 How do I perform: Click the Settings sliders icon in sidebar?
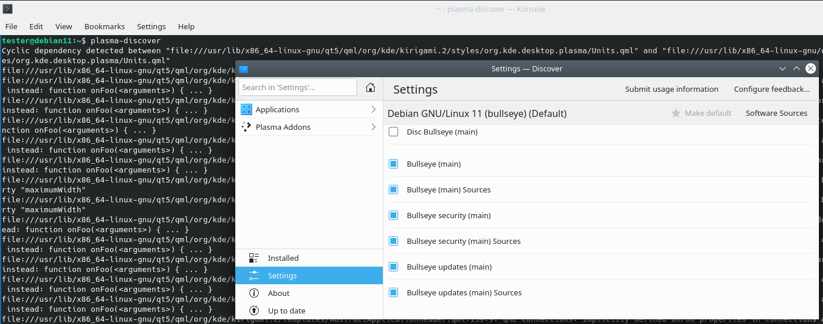tap(254, 275)
